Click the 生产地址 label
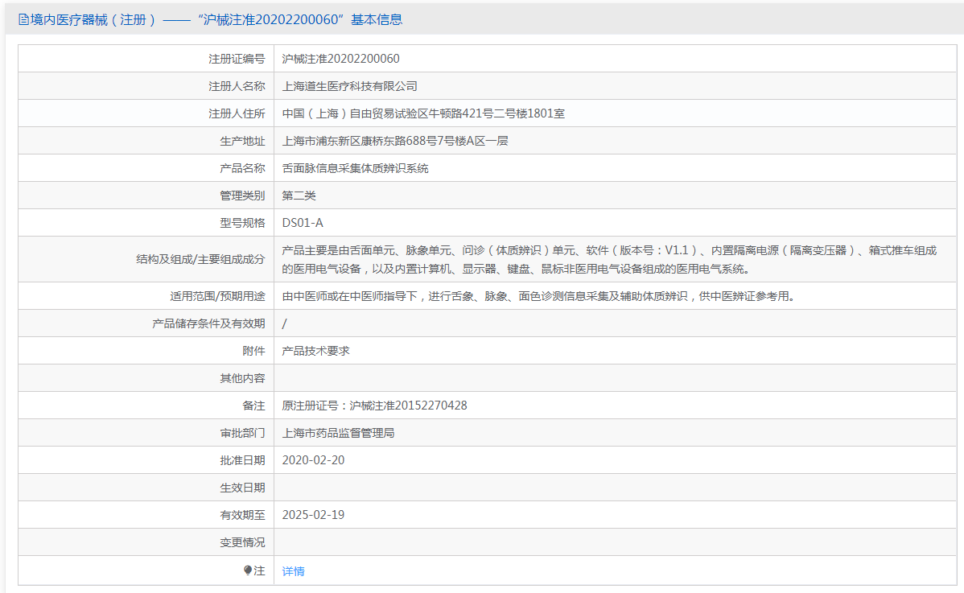Viewport: 964px width, 593px height. [x=242, y=141]
